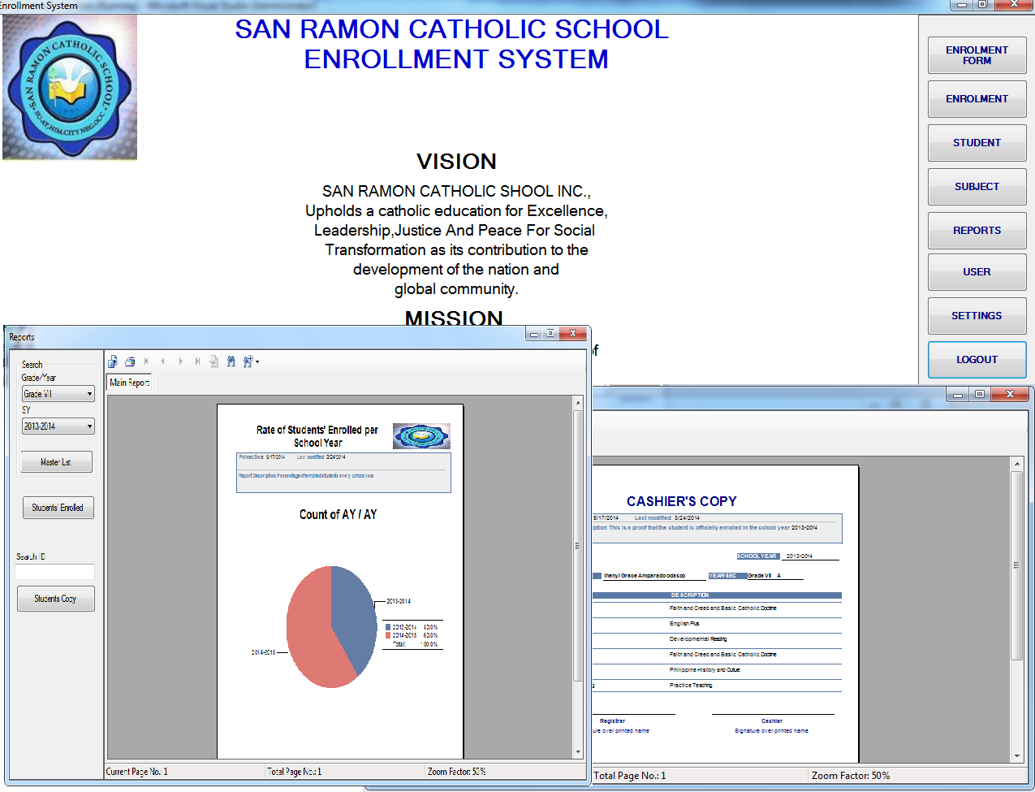Image resolution: width=1035 pixels, height=792 pixels.
Task: Click the Find Text binoculars icon
Action: tap(231, 361)
